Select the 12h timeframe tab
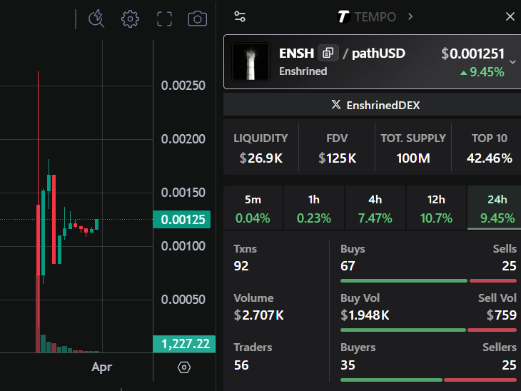This screenshot has height=391, width=521. click(x=436, y=208)
